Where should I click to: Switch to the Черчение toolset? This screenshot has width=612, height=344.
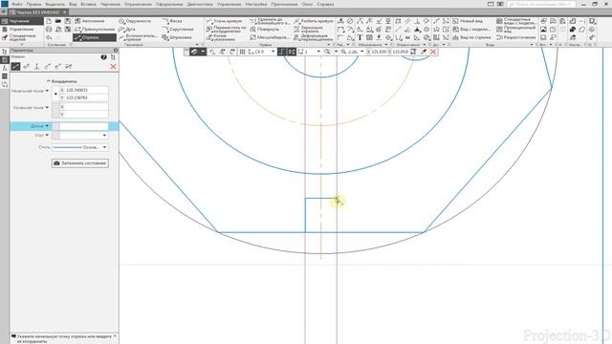click(21, 21)
